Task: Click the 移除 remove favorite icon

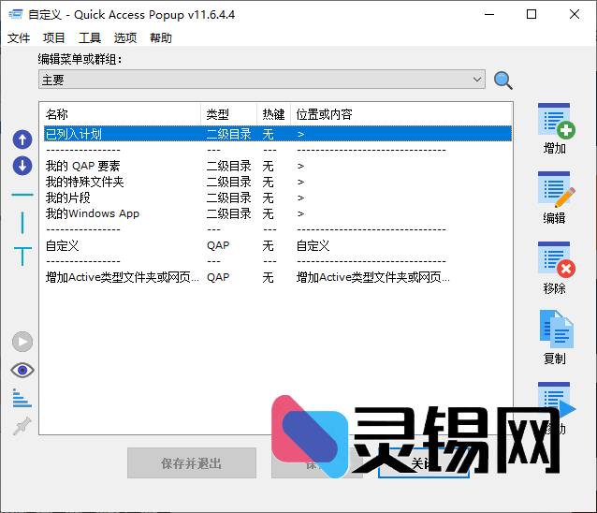Action: click(556, 259)
